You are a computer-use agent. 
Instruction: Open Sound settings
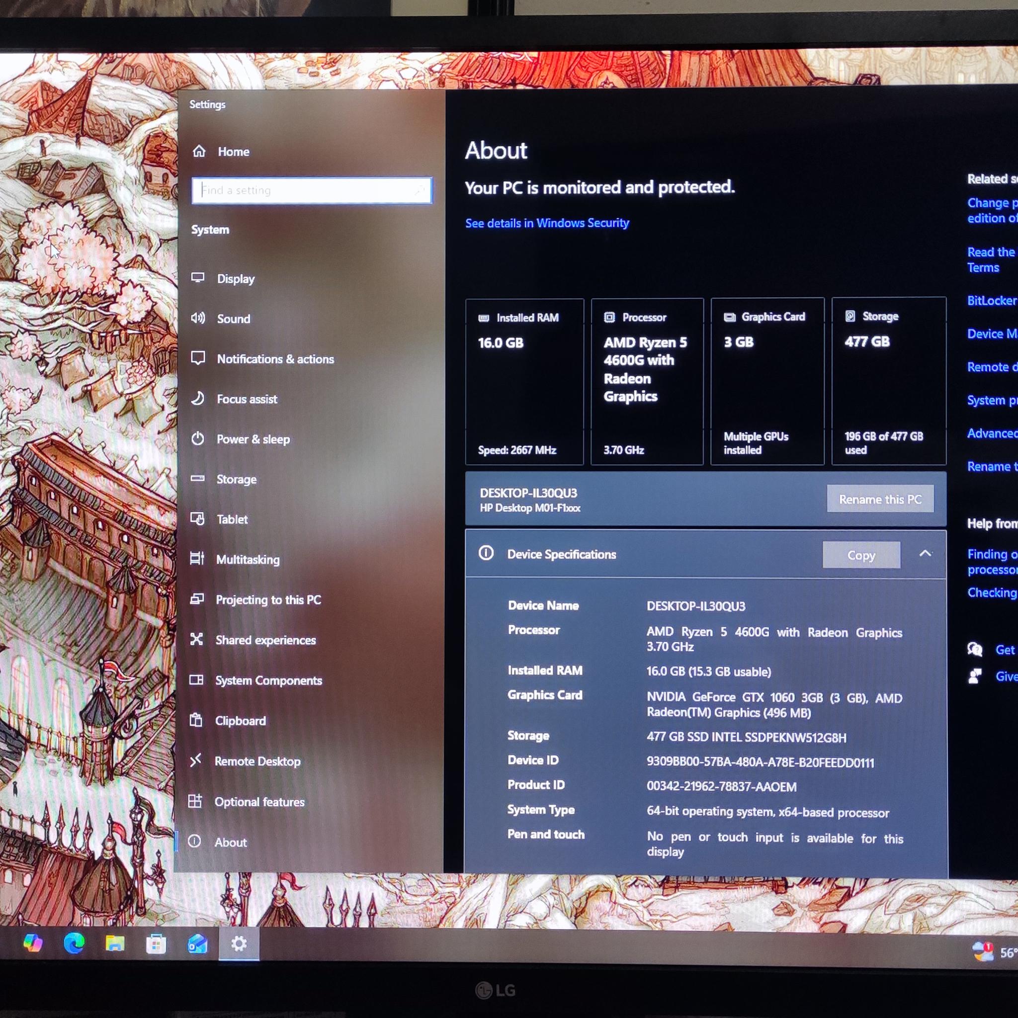pyautogui.click(x=221, y=318)
